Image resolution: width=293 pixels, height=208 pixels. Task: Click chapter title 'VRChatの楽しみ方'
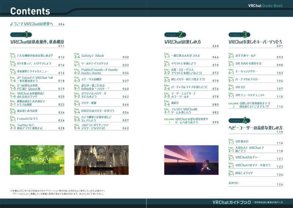point(183,42)
